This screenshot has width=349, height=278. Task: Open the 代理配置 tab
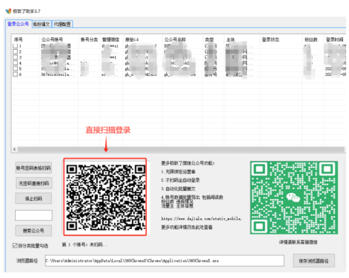click(x=62, y=24)
